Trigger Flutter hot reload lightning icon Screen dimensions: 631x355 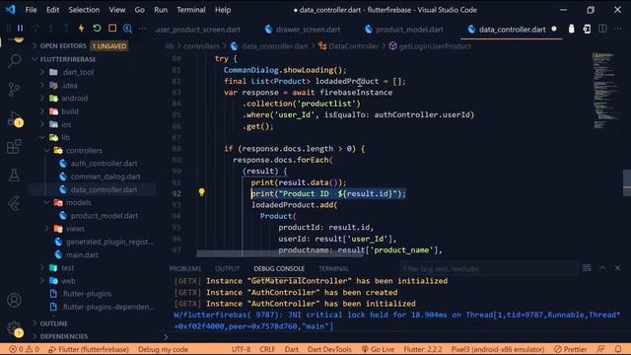(x=81, y=29)
